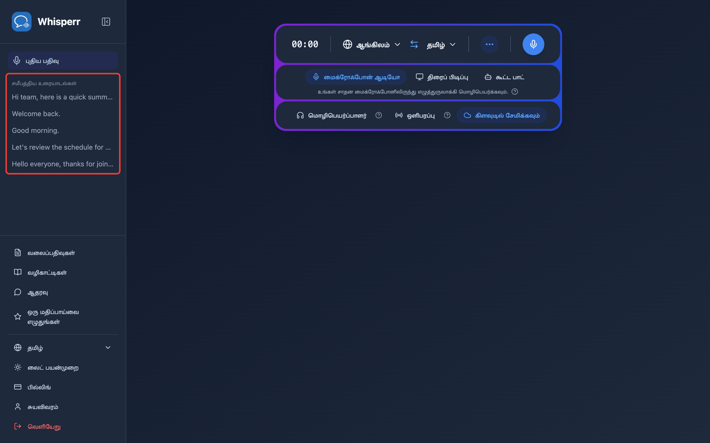Click the ஆதரவு chat bubble icon
Viewport: 710px width, 443px height.
[x=18, y=292]
